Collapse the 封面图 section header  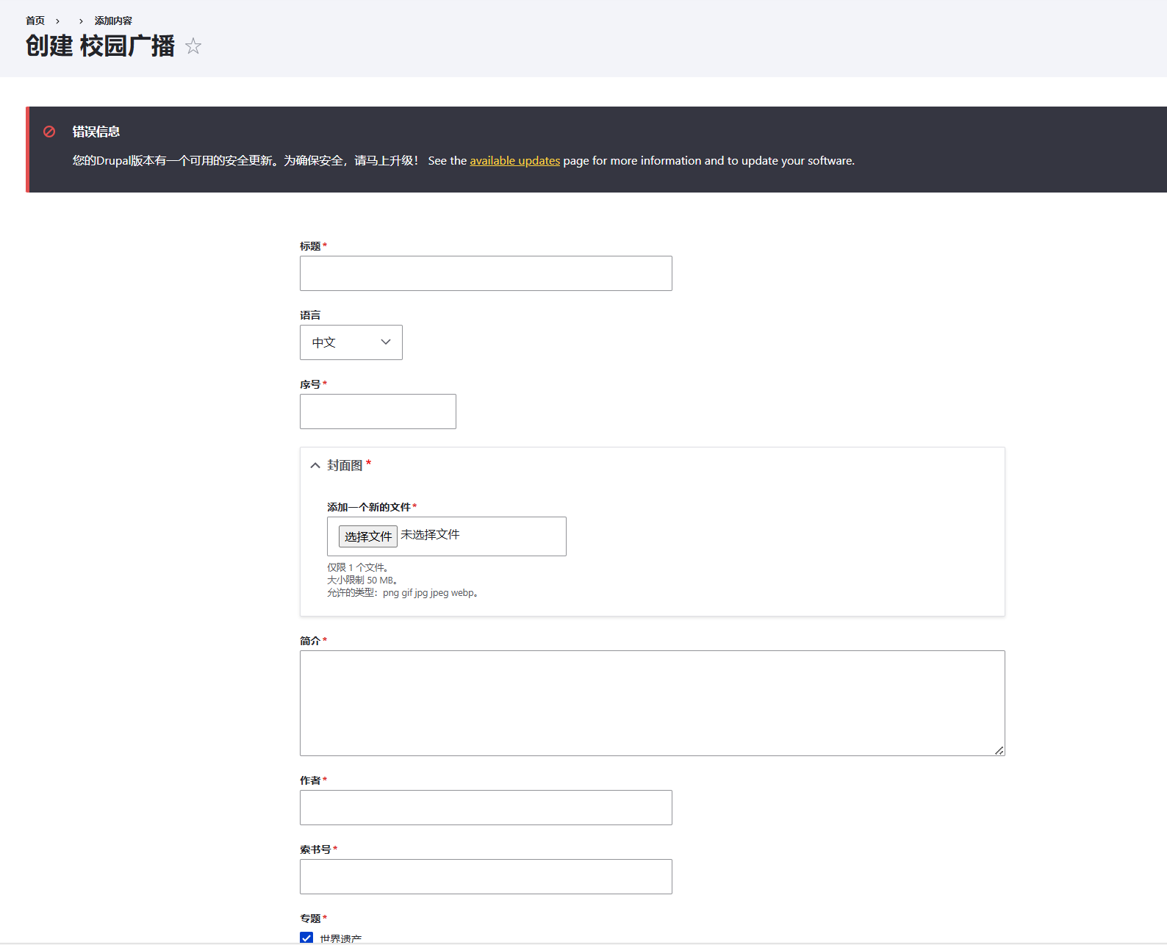point(345,466)
